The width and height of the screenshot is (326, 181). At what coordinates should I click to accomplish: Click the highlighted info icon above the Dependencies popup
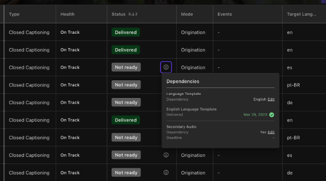click(166, 67)
